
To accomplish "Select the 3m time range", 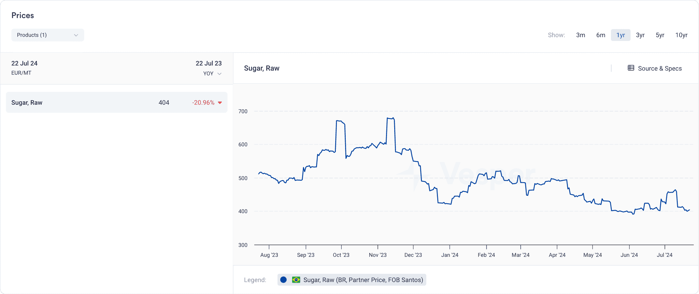I will [581, 35].
